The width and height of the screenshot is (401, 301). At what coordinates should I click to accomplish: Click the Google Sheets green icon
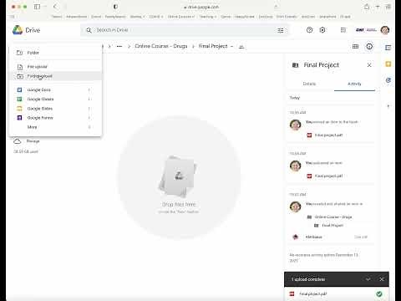tap(19, 99)
